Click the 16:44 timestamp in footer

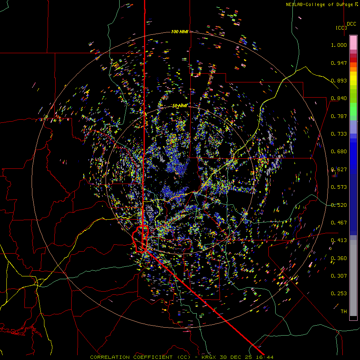coord(264,357)
